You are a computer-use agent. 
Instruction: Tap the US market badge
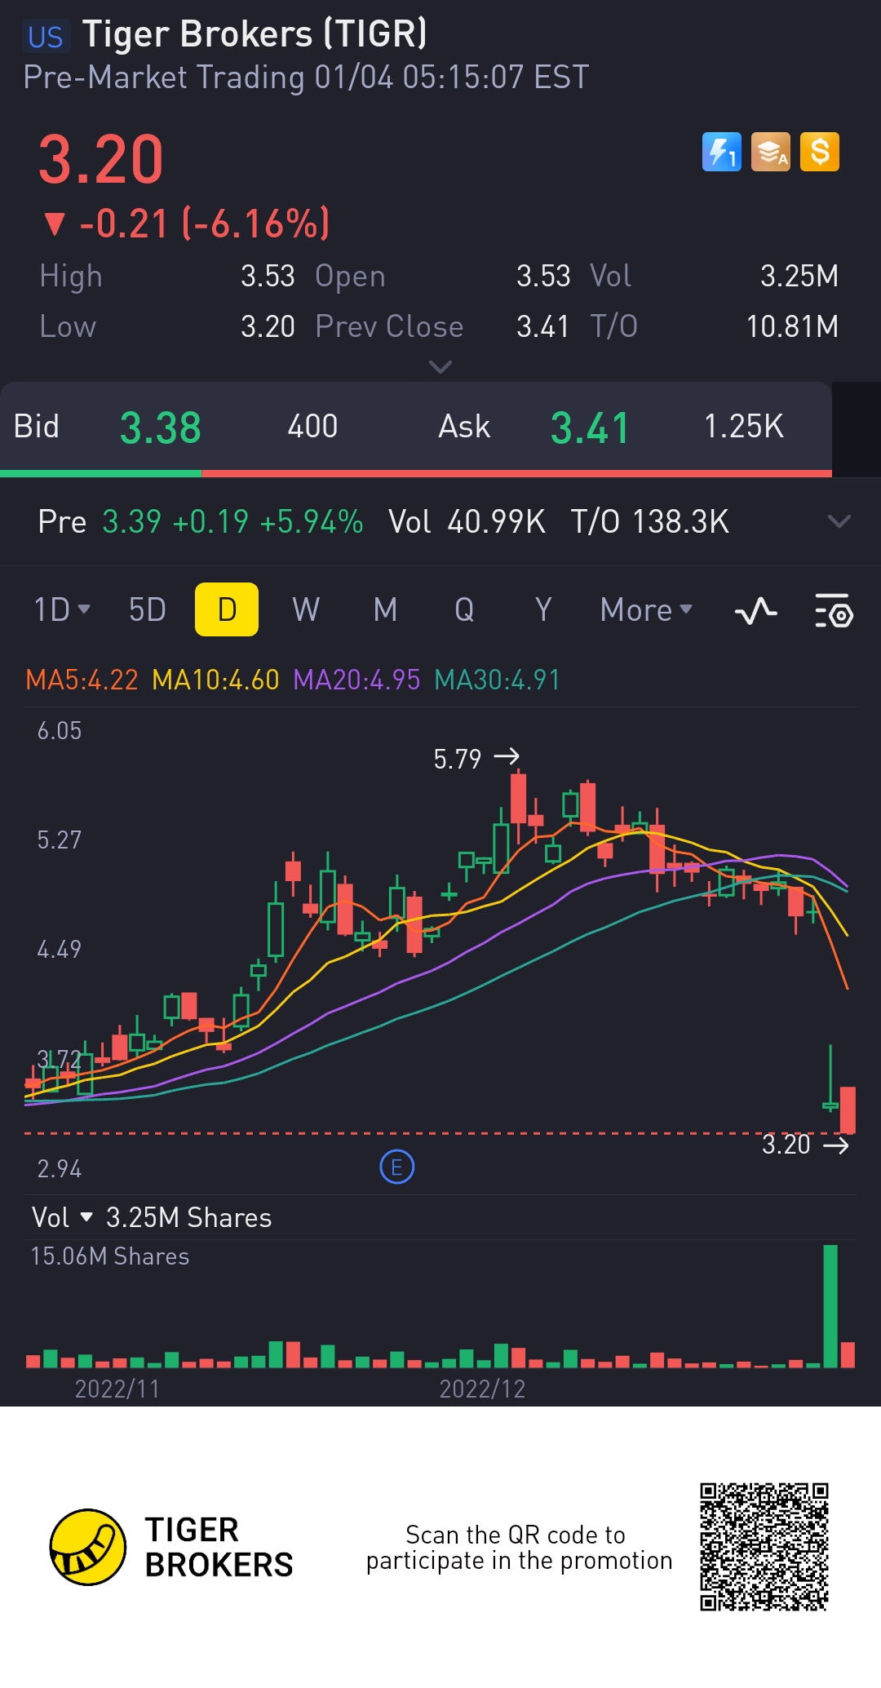tap(45, 37)
